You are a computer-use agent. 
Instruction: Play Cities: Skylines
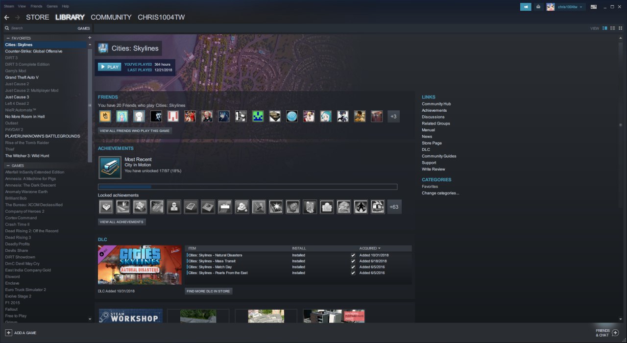pos(109,67)
